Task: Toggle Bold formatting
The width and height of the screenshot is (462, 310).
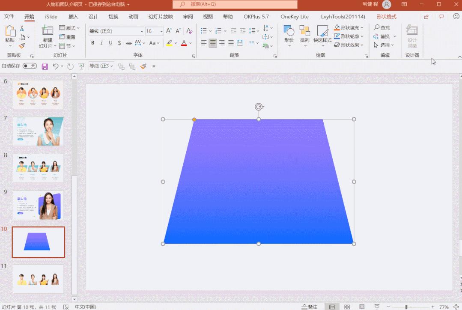Action: pos(92,43)
